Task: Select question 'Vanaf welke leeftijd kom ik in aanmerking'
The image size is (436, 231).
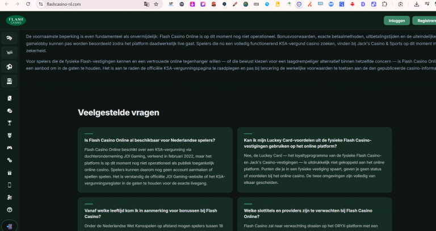Action: 150,213
